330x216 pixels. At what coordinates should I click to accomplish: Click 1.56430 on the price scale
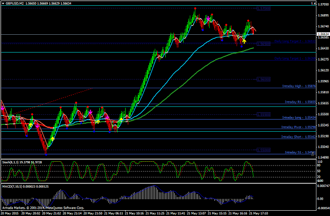323,48
